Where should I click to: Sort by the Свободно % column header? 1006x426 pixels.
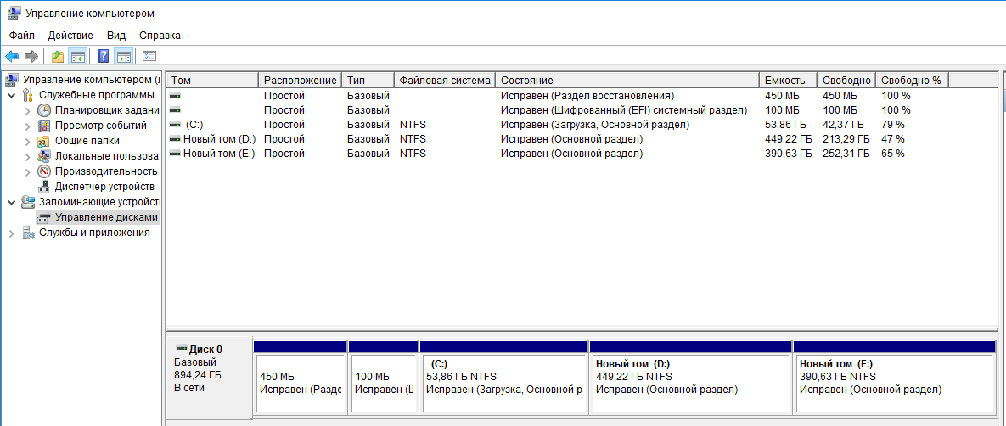pos(912,81)
